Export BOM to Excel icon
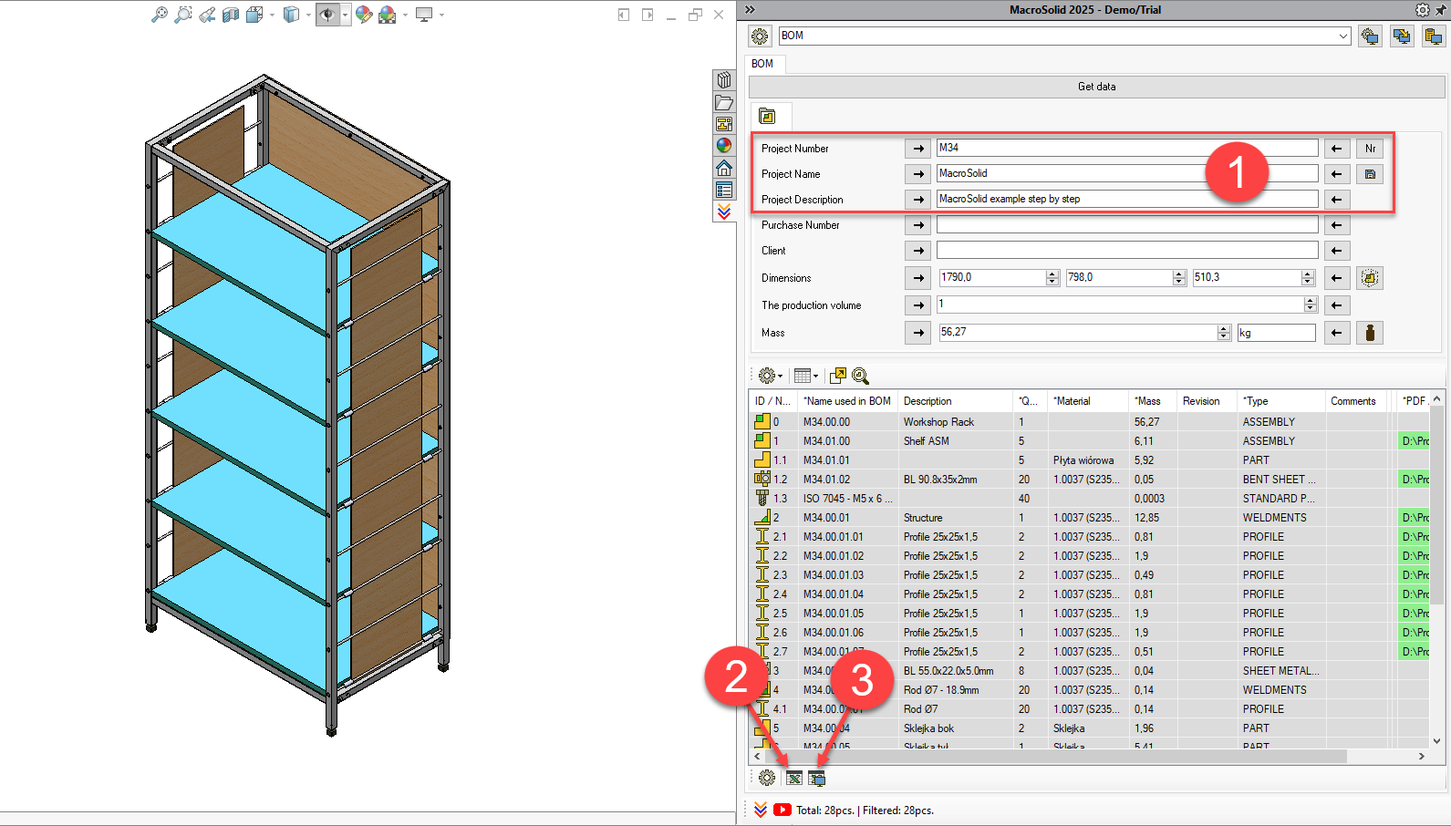1451x826 pixels. pos(794,778)
